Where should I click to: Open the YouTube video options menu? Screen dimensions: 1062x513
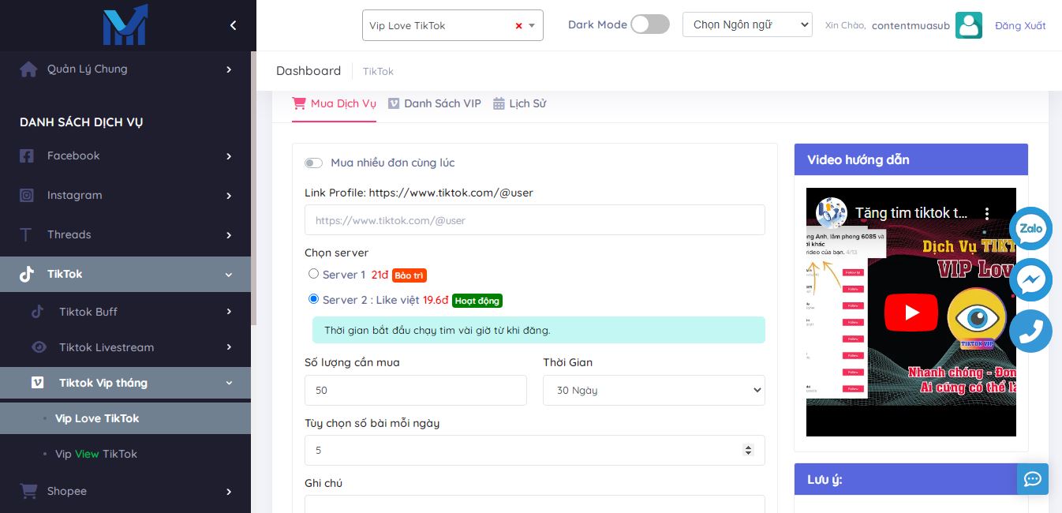986,213
